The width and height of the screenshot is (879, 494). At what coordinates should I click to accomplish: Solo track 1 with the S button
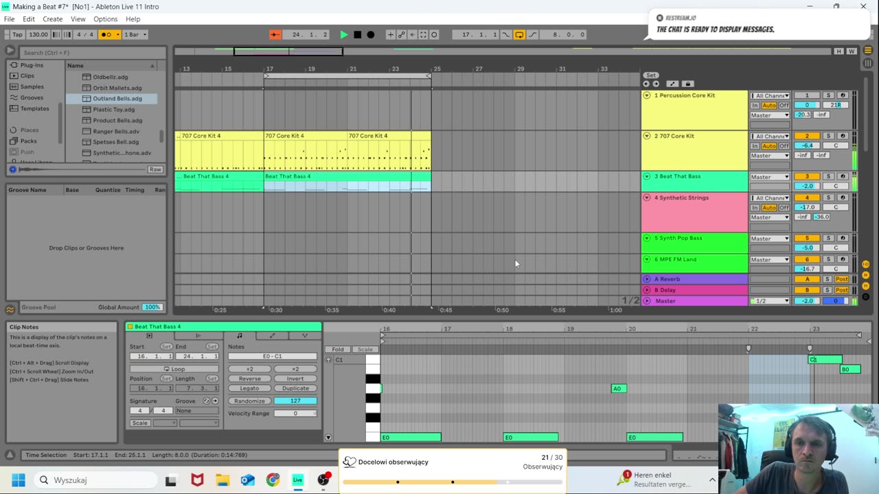point(829,96)
